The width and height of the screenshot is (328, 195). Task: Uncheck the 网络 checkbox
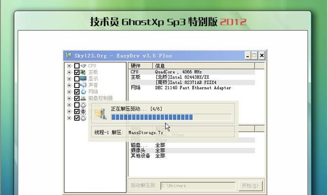77,92
